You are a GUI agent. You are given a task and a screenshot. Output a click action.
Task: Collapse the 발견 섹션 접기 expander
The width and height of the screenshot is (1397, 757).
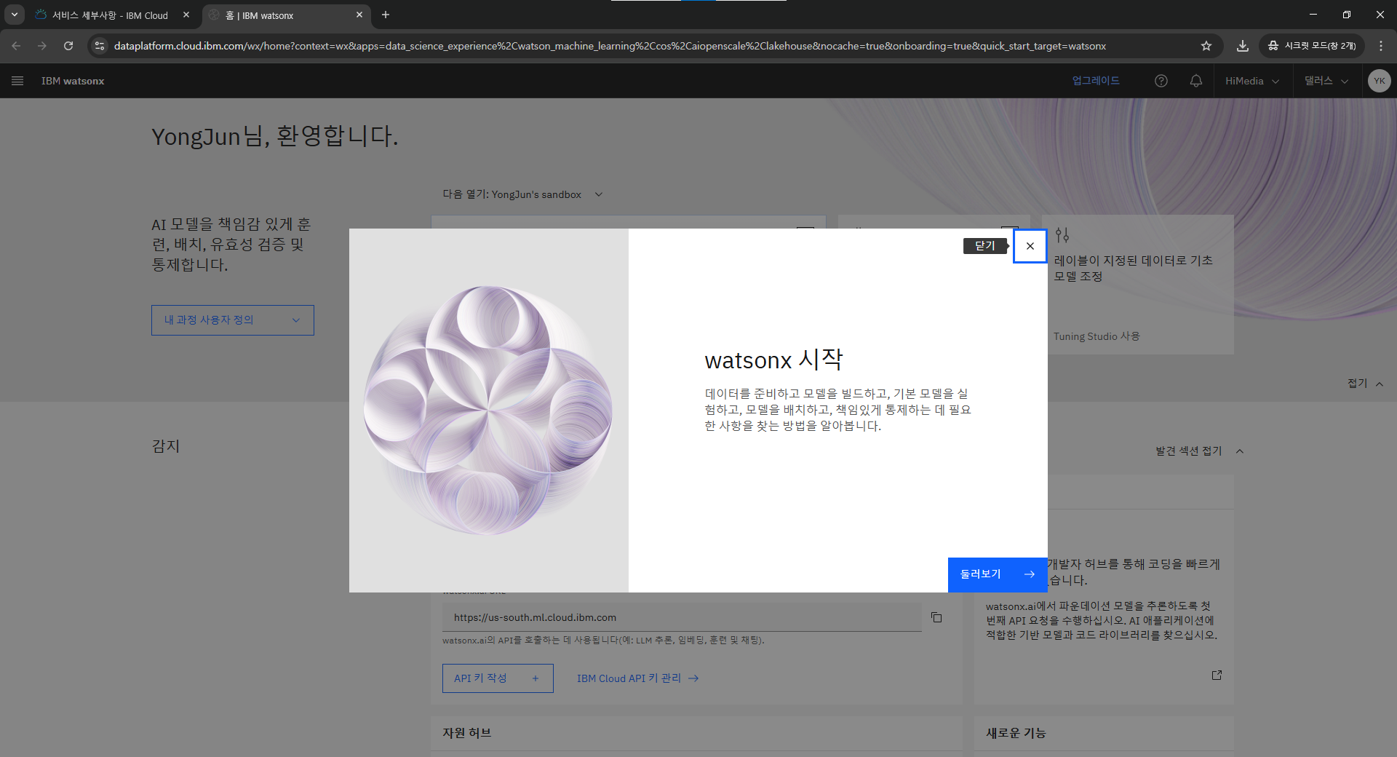1201,451
